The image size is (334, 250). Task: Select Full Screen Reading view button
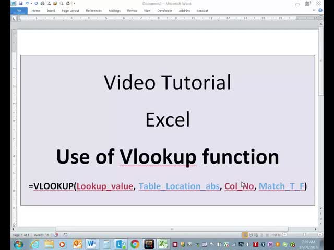coord(251,235)
